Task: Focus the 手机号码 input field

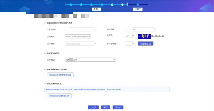Action: (x=139, y=29)
